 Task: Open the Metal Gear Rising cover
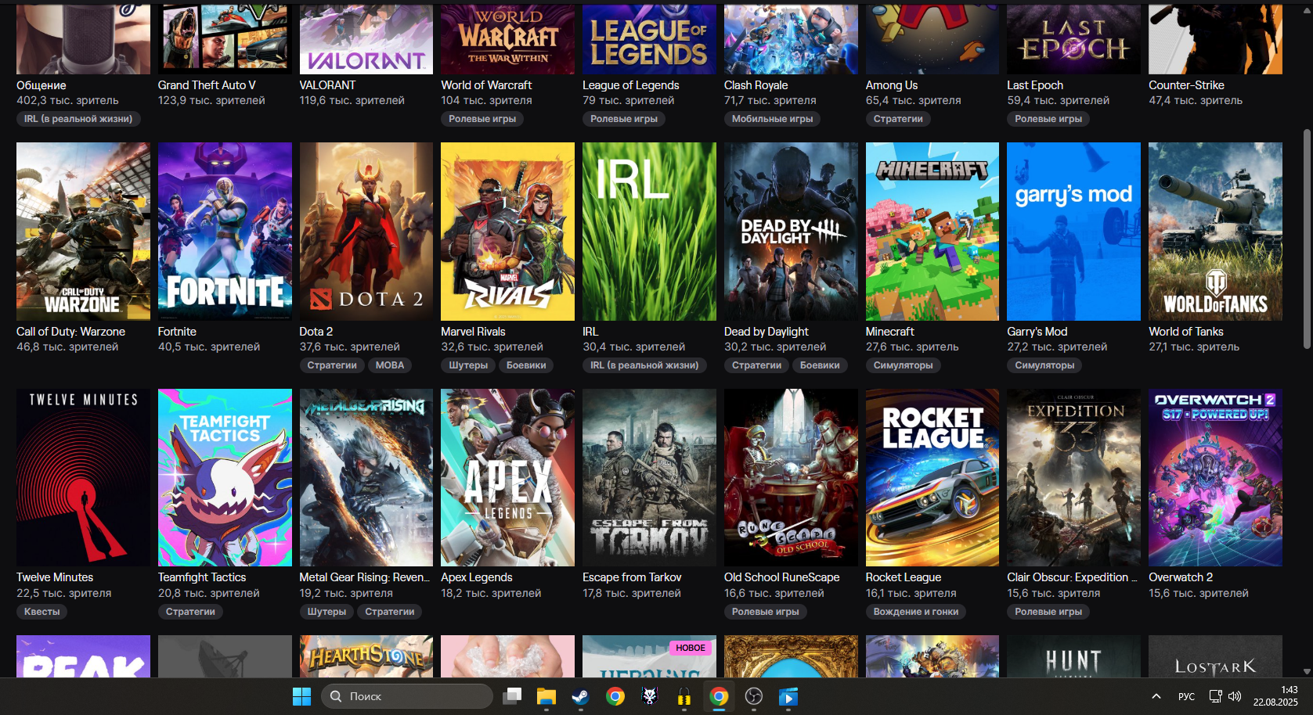point(366,478)
